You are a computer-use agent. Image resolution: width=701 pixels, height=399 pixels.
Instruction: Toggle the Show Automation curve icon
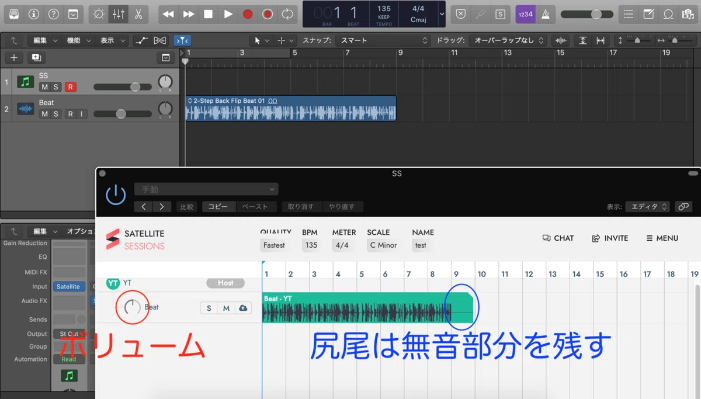tap(141, 40)
